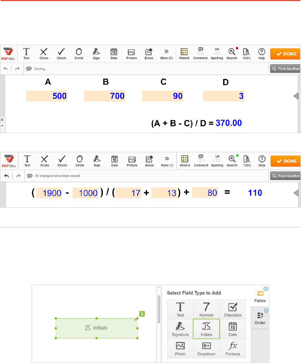This screenshot has height=363, width=301.
Task: Choose the Picture tool in the 1900 - 1000 formula editor
Action: pyautogui.click(x=132, y=161)
